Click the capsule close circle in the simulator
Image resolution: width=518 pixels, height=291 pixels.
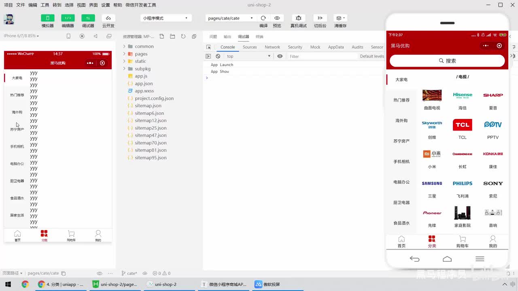pyautogui.click(x=102, y=63)
